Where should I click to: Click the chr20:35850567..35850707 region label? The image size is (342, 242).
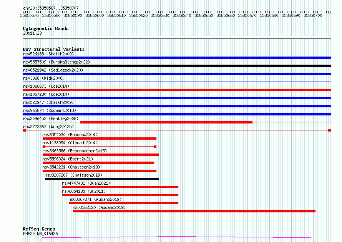point(51,8)
